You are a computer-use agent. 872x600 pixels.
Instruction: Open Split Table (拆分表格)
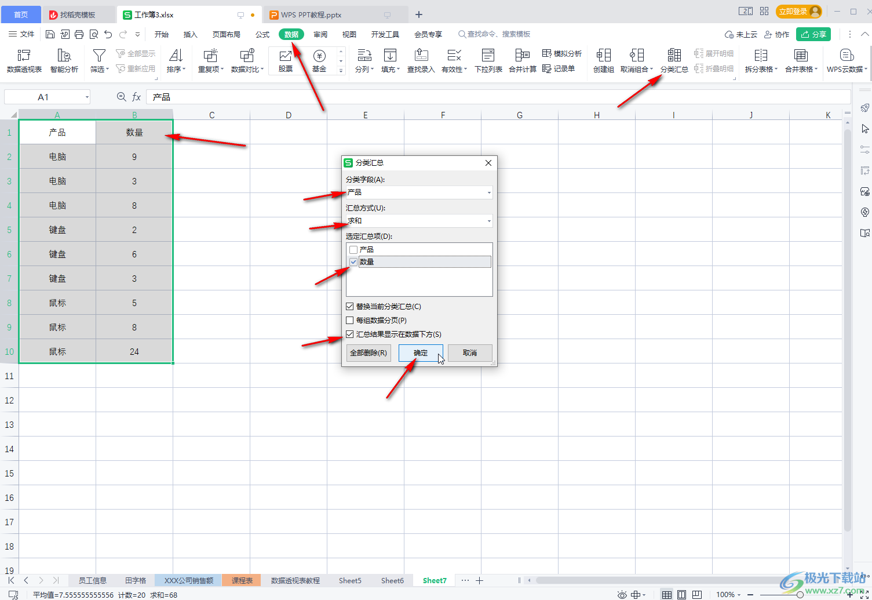761,61
